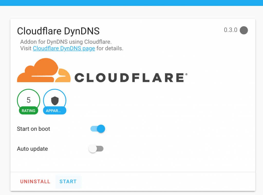Click the green rating badge showing 5
263x195 pixels.
[x=29, y=100]
